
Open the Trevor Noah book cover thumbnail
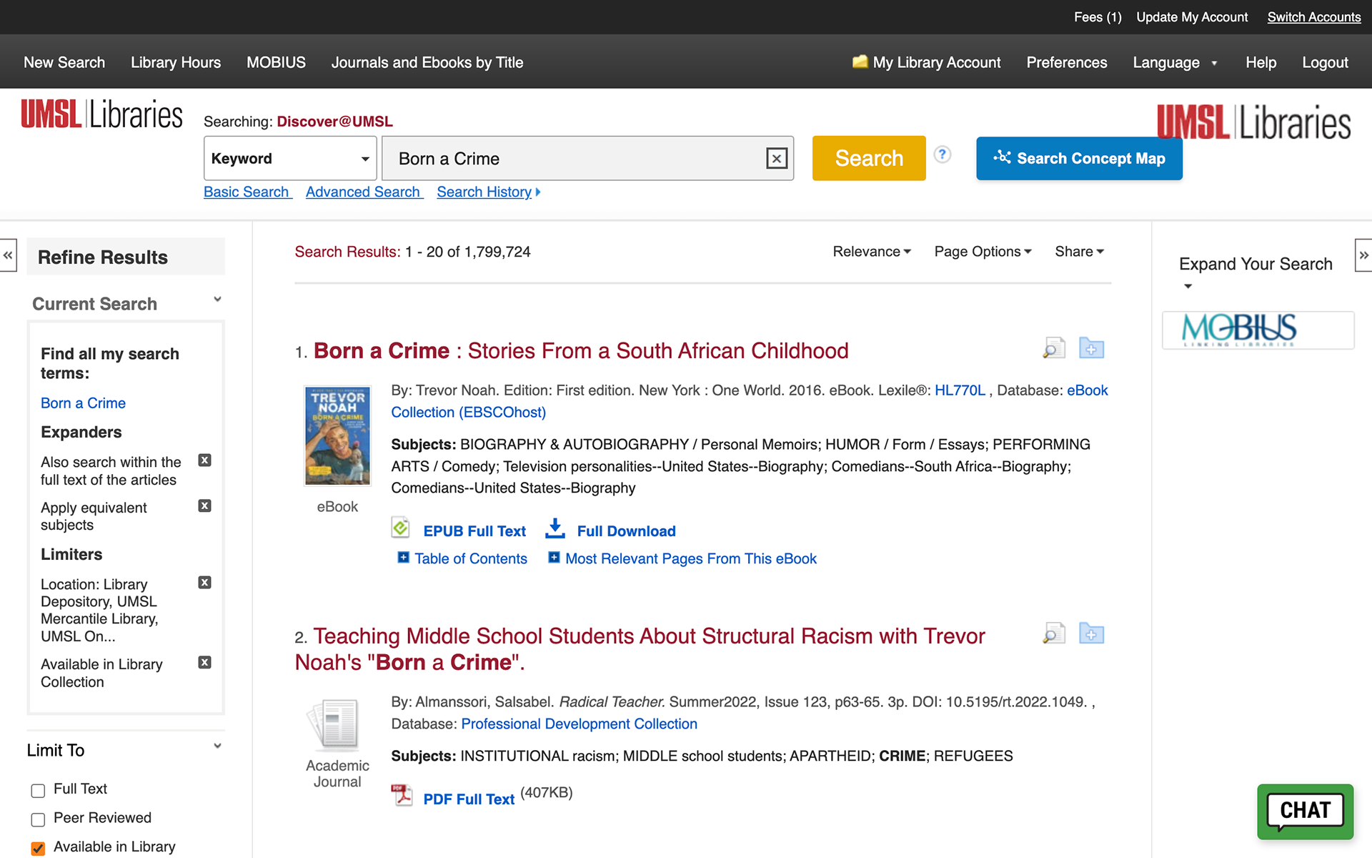click(337, 435)
